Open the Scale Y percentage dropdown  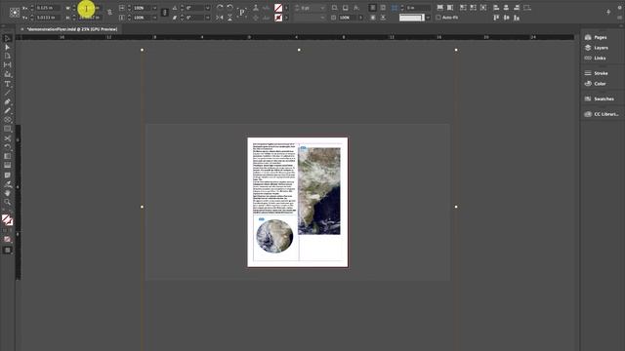154,18
